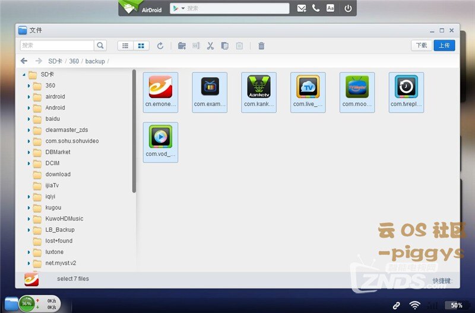Open the iqiyi folder in tree

[44, 197]
